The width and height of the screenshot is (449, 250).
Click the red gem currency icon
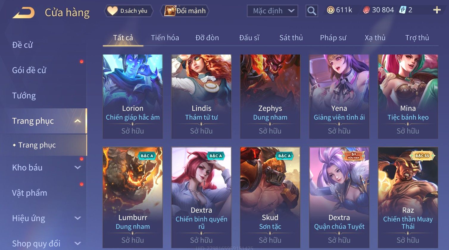(x=366, y=10)
